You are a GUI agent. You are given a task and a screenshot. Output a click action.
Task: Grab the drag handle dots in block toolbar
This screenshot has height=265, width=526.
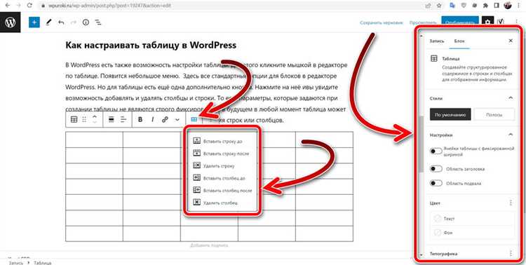85,119
